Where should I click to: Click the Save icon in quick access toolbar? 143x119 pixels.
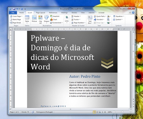(x=14, y=9)
